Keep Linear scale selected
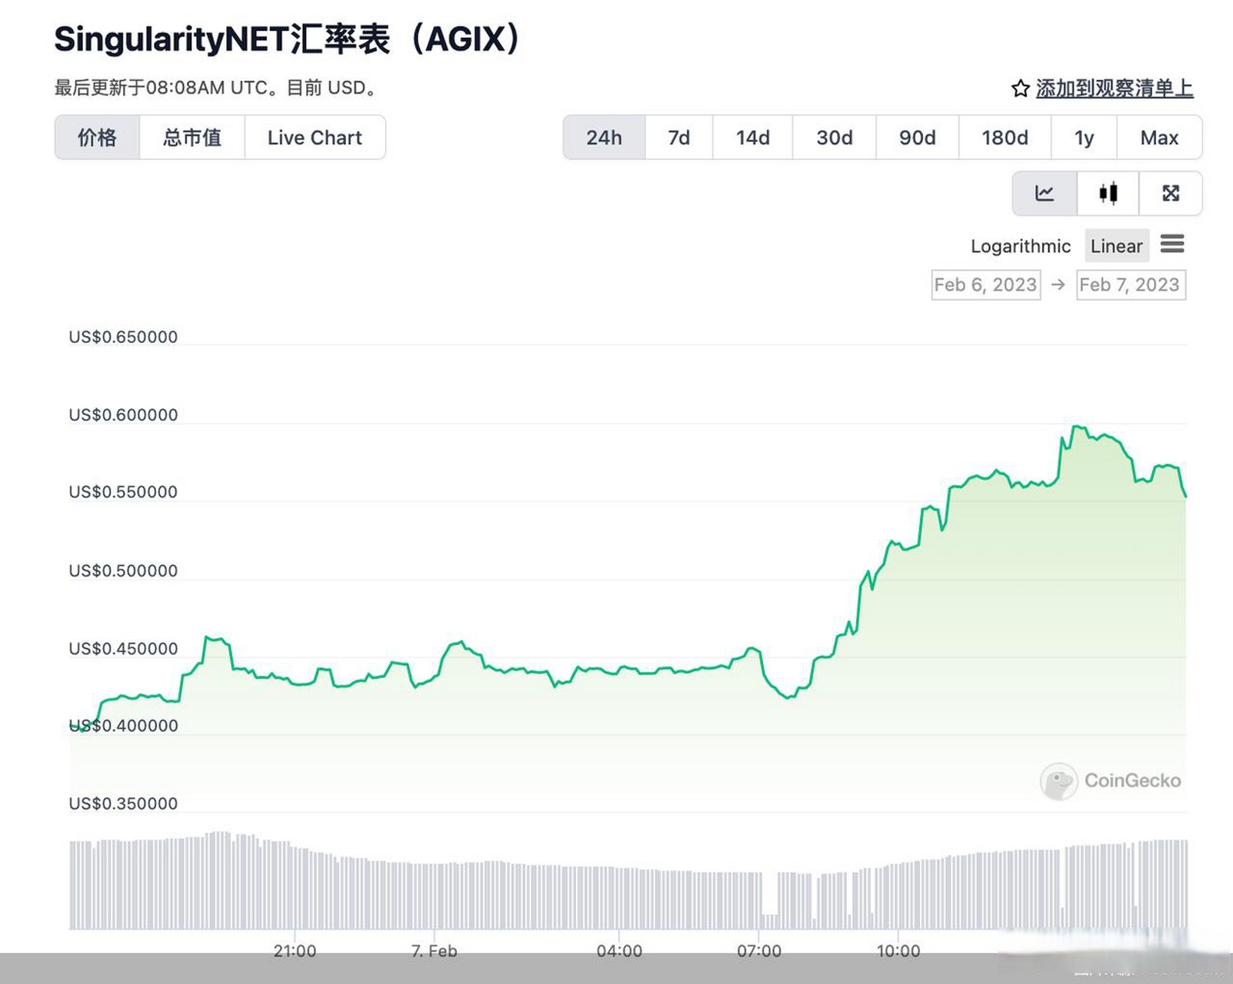This screenshot has width=1233, height=984. (1116, 245)
